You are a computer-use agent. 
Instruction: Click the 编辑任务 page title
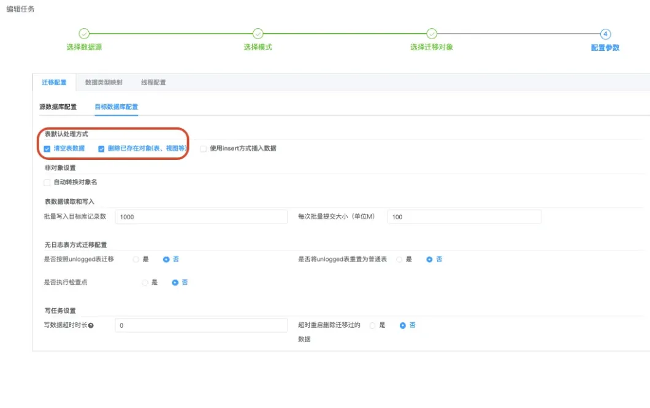pos(20,9)
